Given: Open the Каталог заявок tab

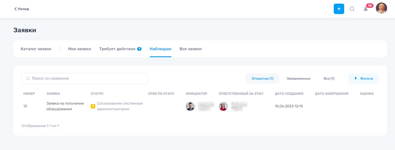Looking at the screenshot, I should (36, 49).
